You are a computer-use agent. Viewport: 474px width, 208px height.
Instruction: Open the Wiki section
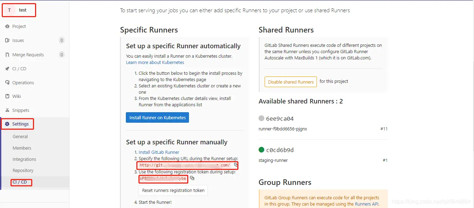coord(16,96)
